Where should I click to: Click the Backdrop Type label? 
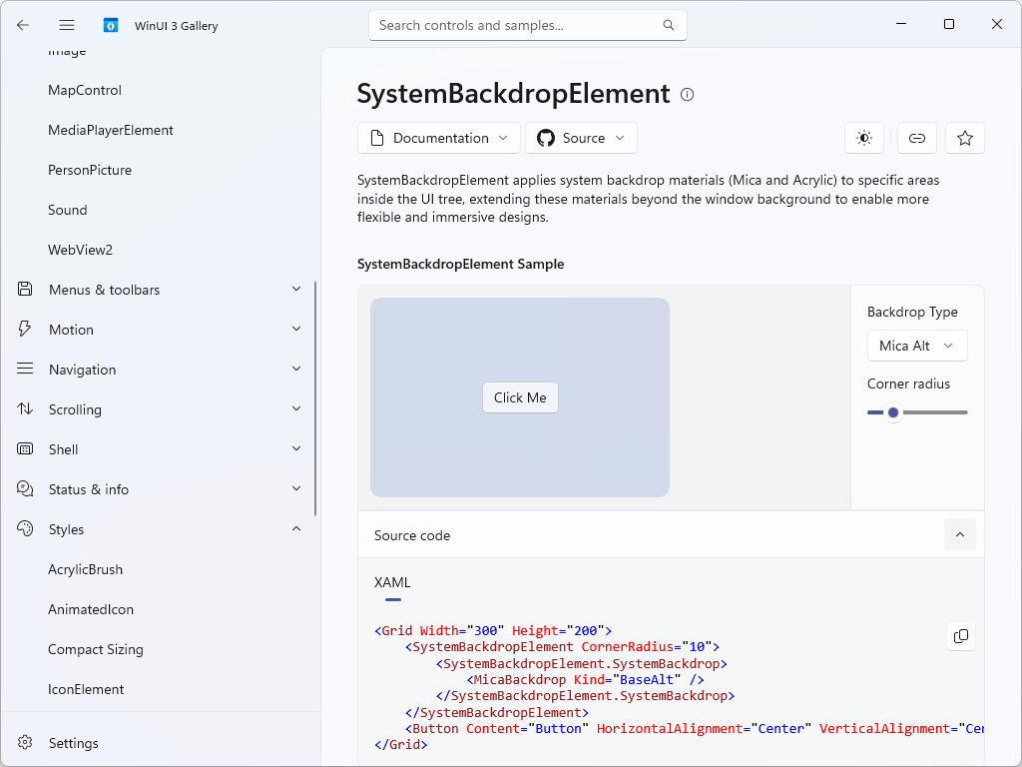[x=912, y=312]
